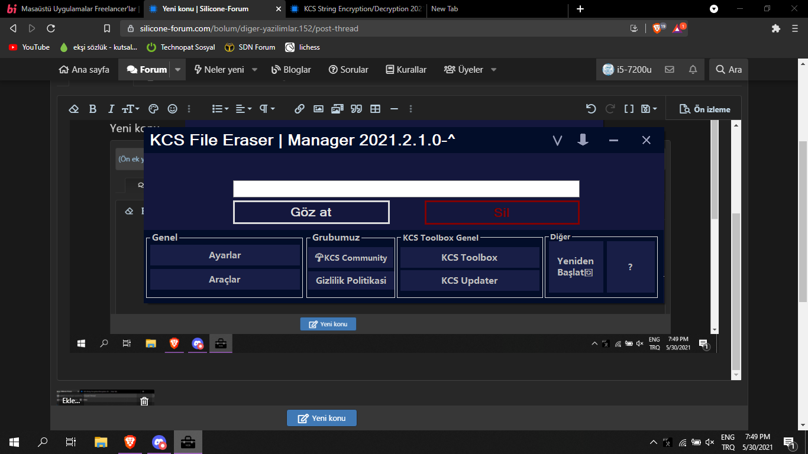Screen dimensions: 808x454
Task: Insert a horizontal line
Action: click(394, 109)
